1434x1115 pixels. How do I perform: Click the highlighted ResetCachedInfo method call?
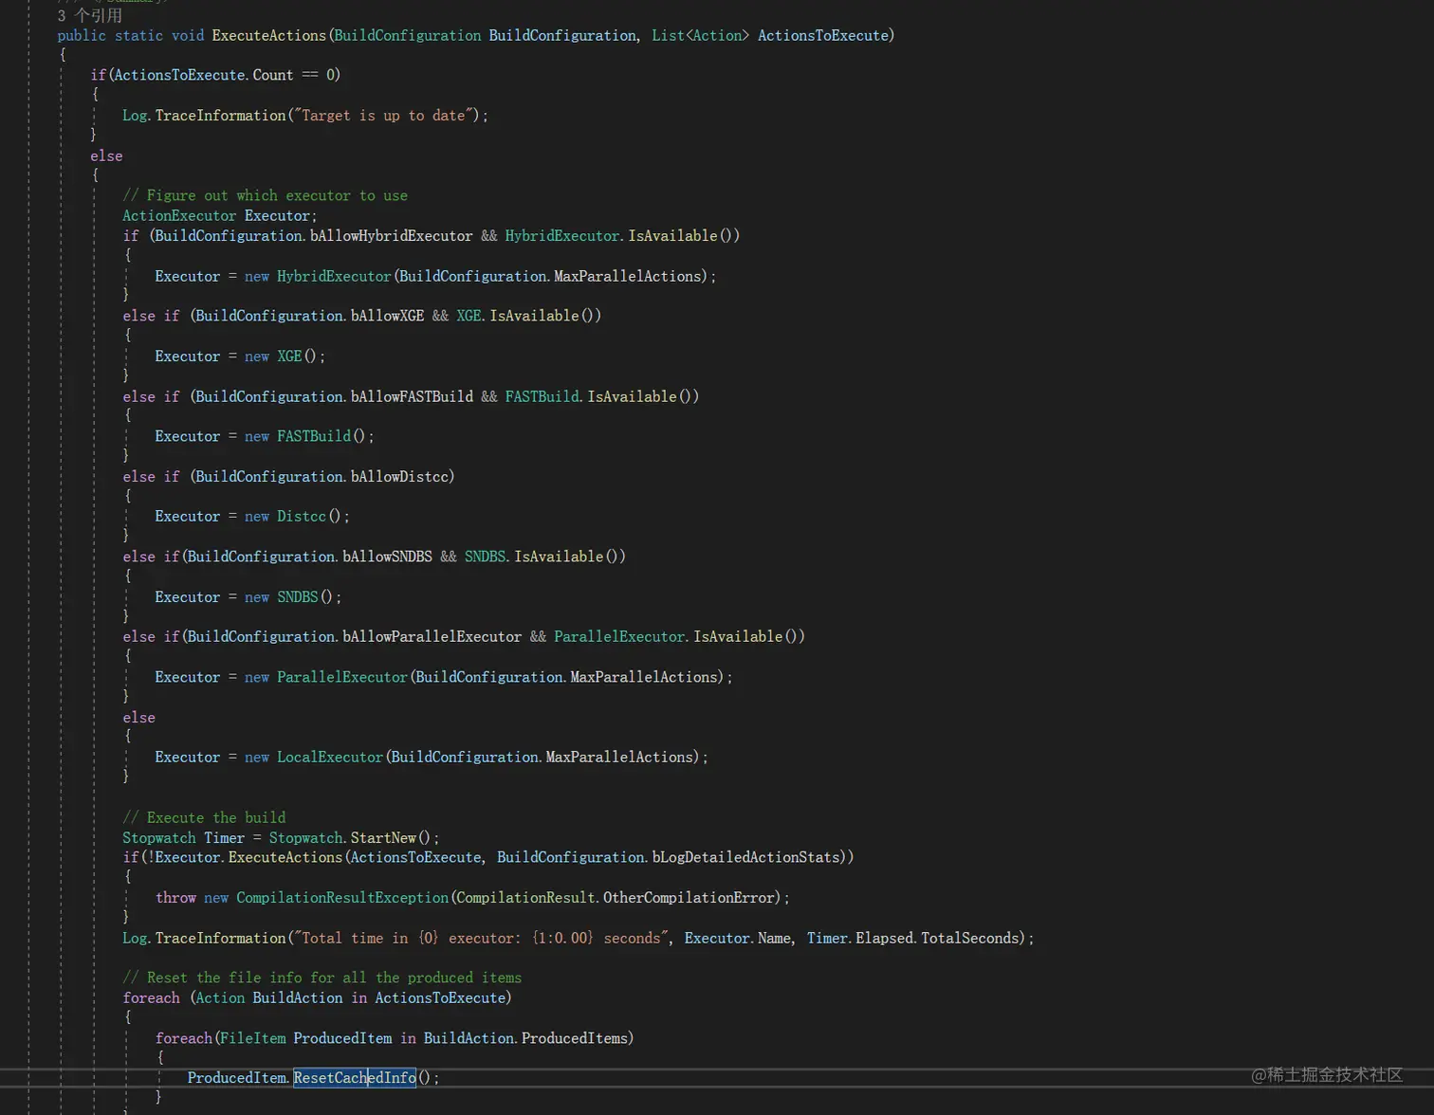(x=355, y=1077)
